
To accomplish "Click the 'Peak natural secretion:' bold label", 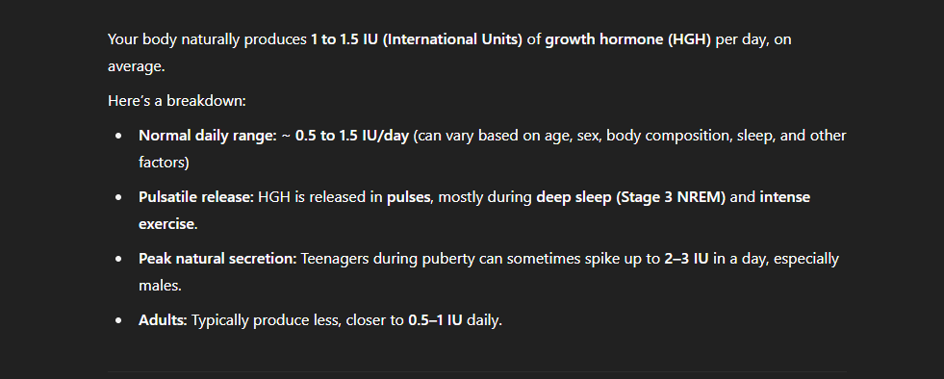I will [x=217, y=259].
